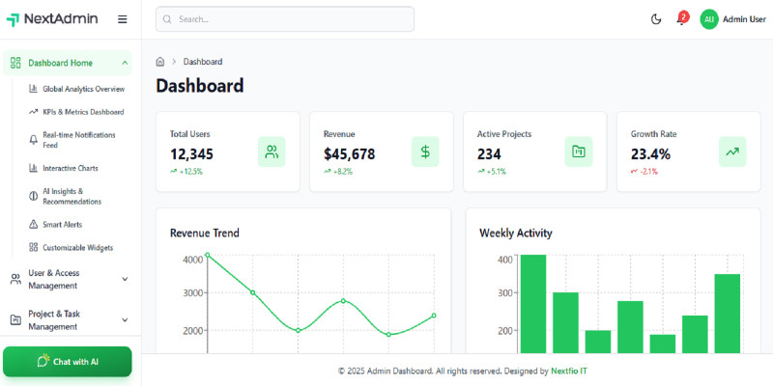
Task: Click the Chat with AI button
Action: (68, 362)
